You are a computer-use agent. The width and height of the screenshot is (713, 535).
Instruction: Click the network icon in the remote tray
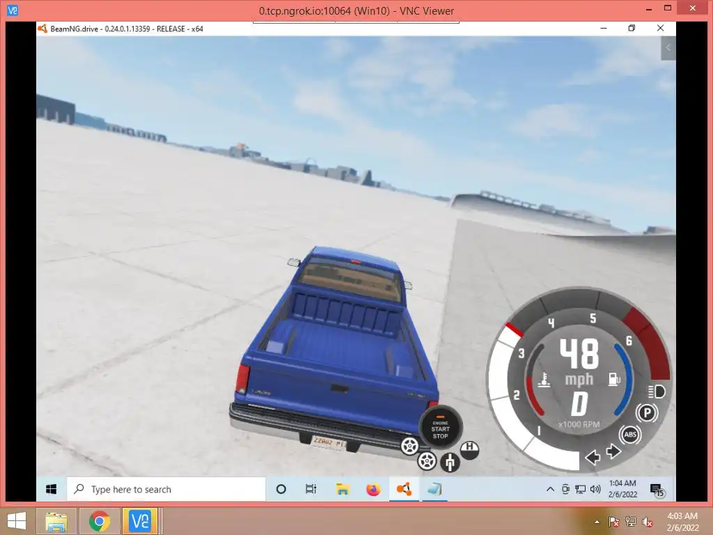(x=580, y=489)
